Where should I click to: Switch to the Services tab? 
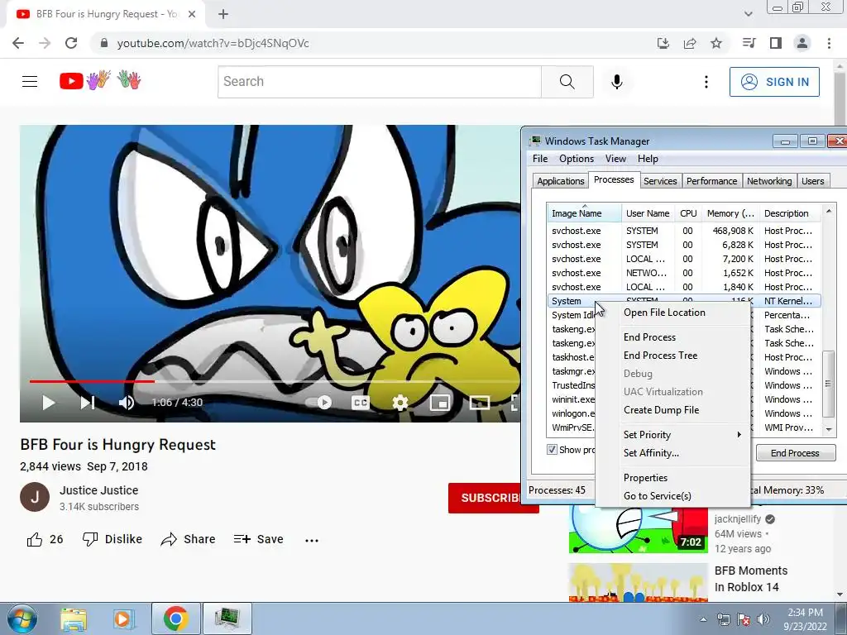tap(660, 181)
